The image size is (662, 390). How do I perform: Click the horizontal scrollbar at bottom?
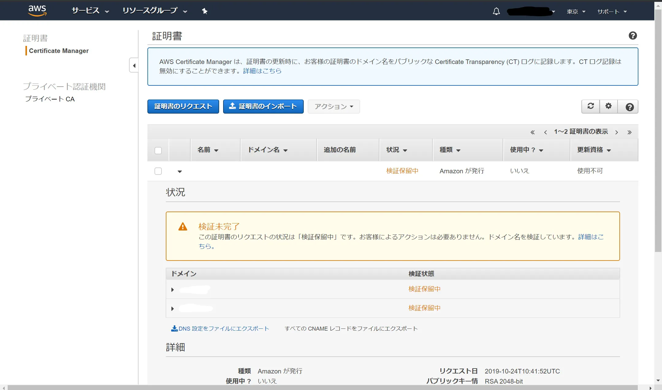(322, 388)
